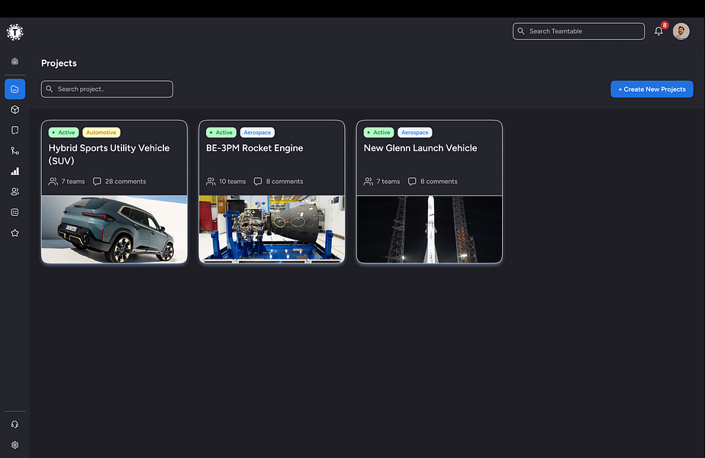The width and height of the screenshot is (705, 458).
Task: Open the headset support icon
Action: (14, 424)
